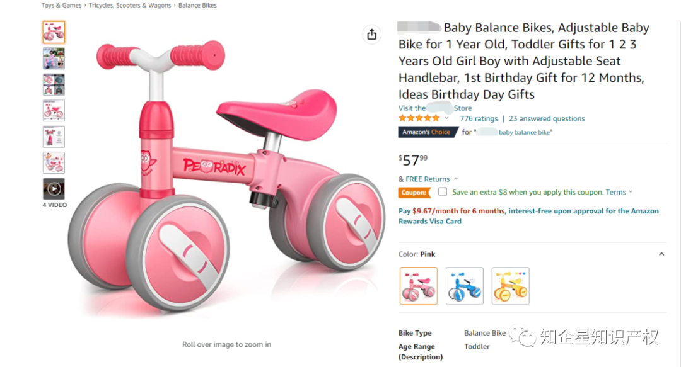Collapse the Color options section
Screen dimensions: 681x367
(661, 254)
